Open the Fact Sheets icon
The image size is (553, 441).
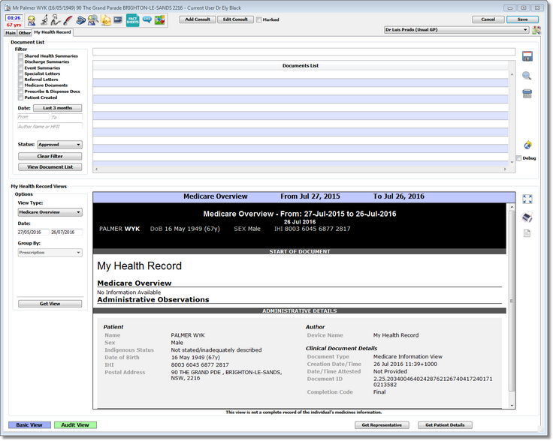(x=131, y=20)
